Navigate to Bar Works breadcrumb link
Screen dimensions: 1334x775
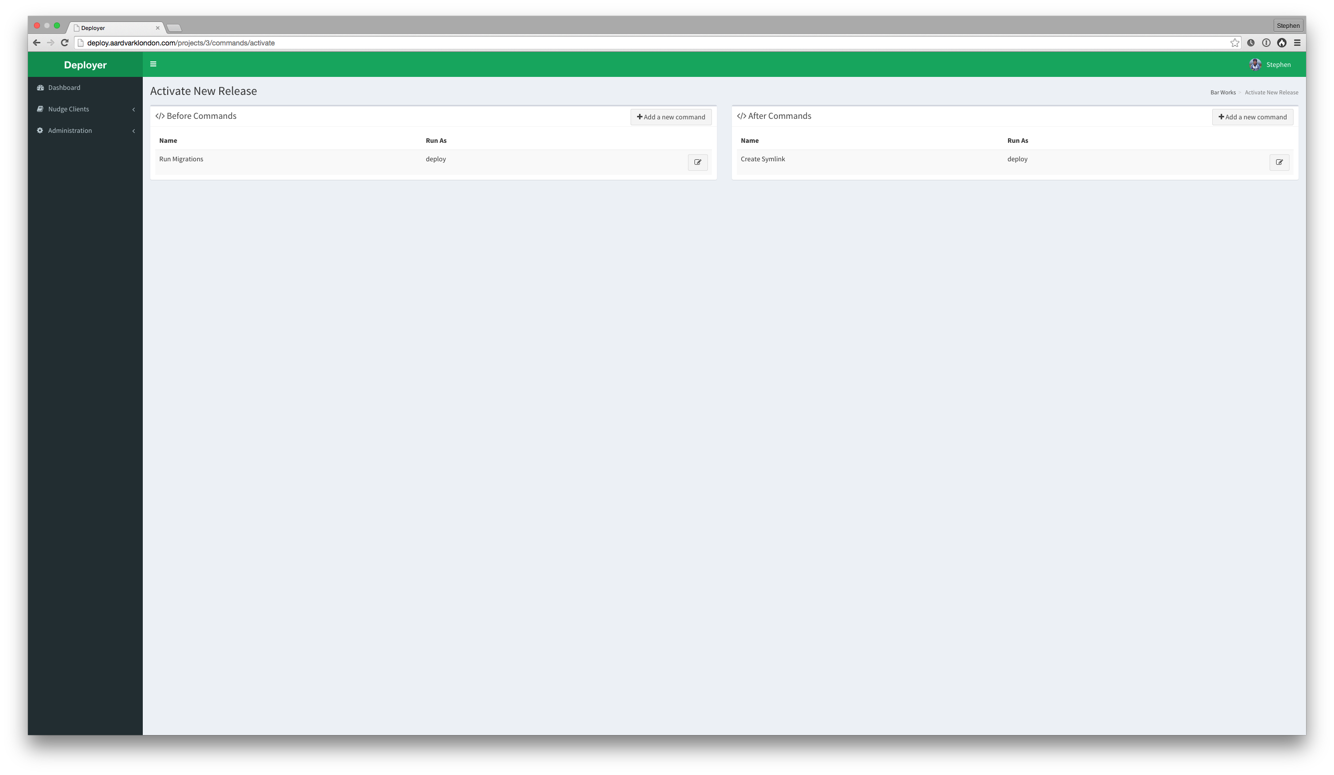(1223, 92)
